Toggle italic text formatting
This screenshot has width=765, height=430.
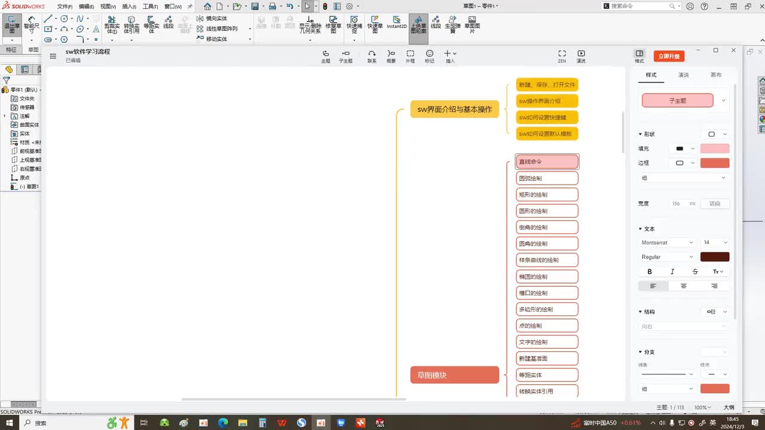click(672, 272)
